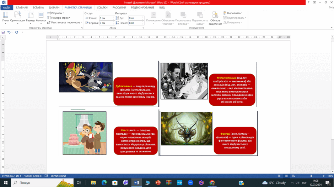Switch to the ДИЗАЙН tab
334x187 pixels.
pyautogui.click(x=54, y=7)
